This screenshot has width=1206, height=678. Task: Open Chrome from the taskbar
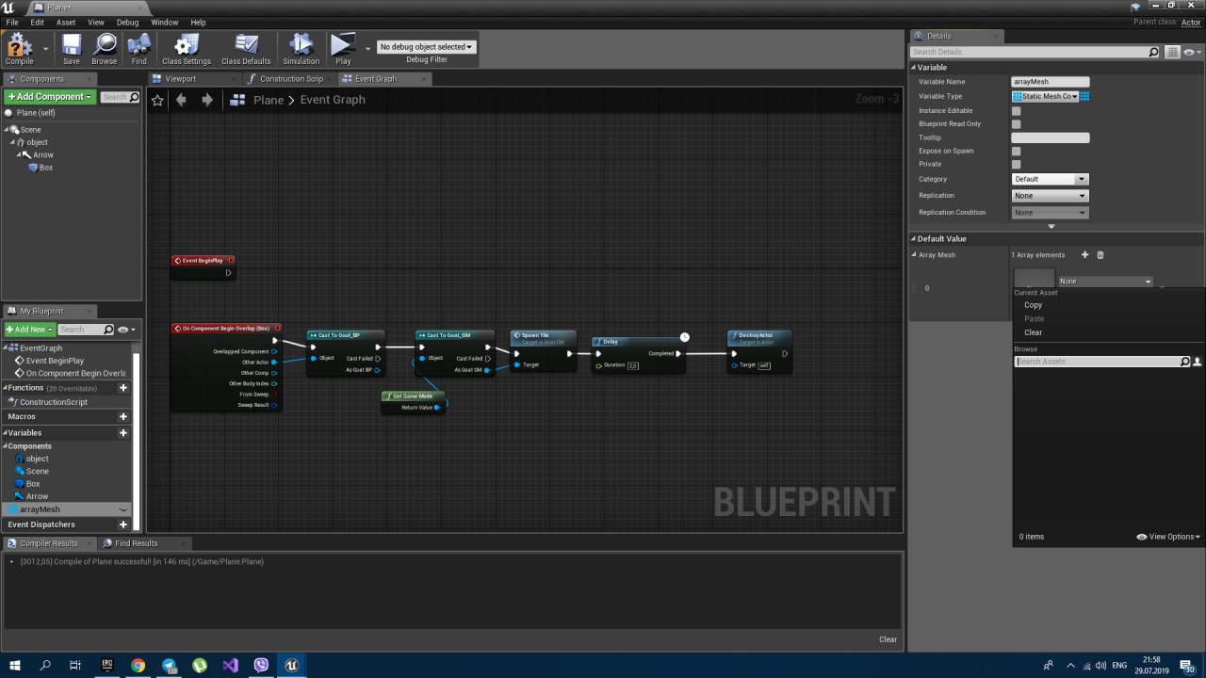click(139, 665)
